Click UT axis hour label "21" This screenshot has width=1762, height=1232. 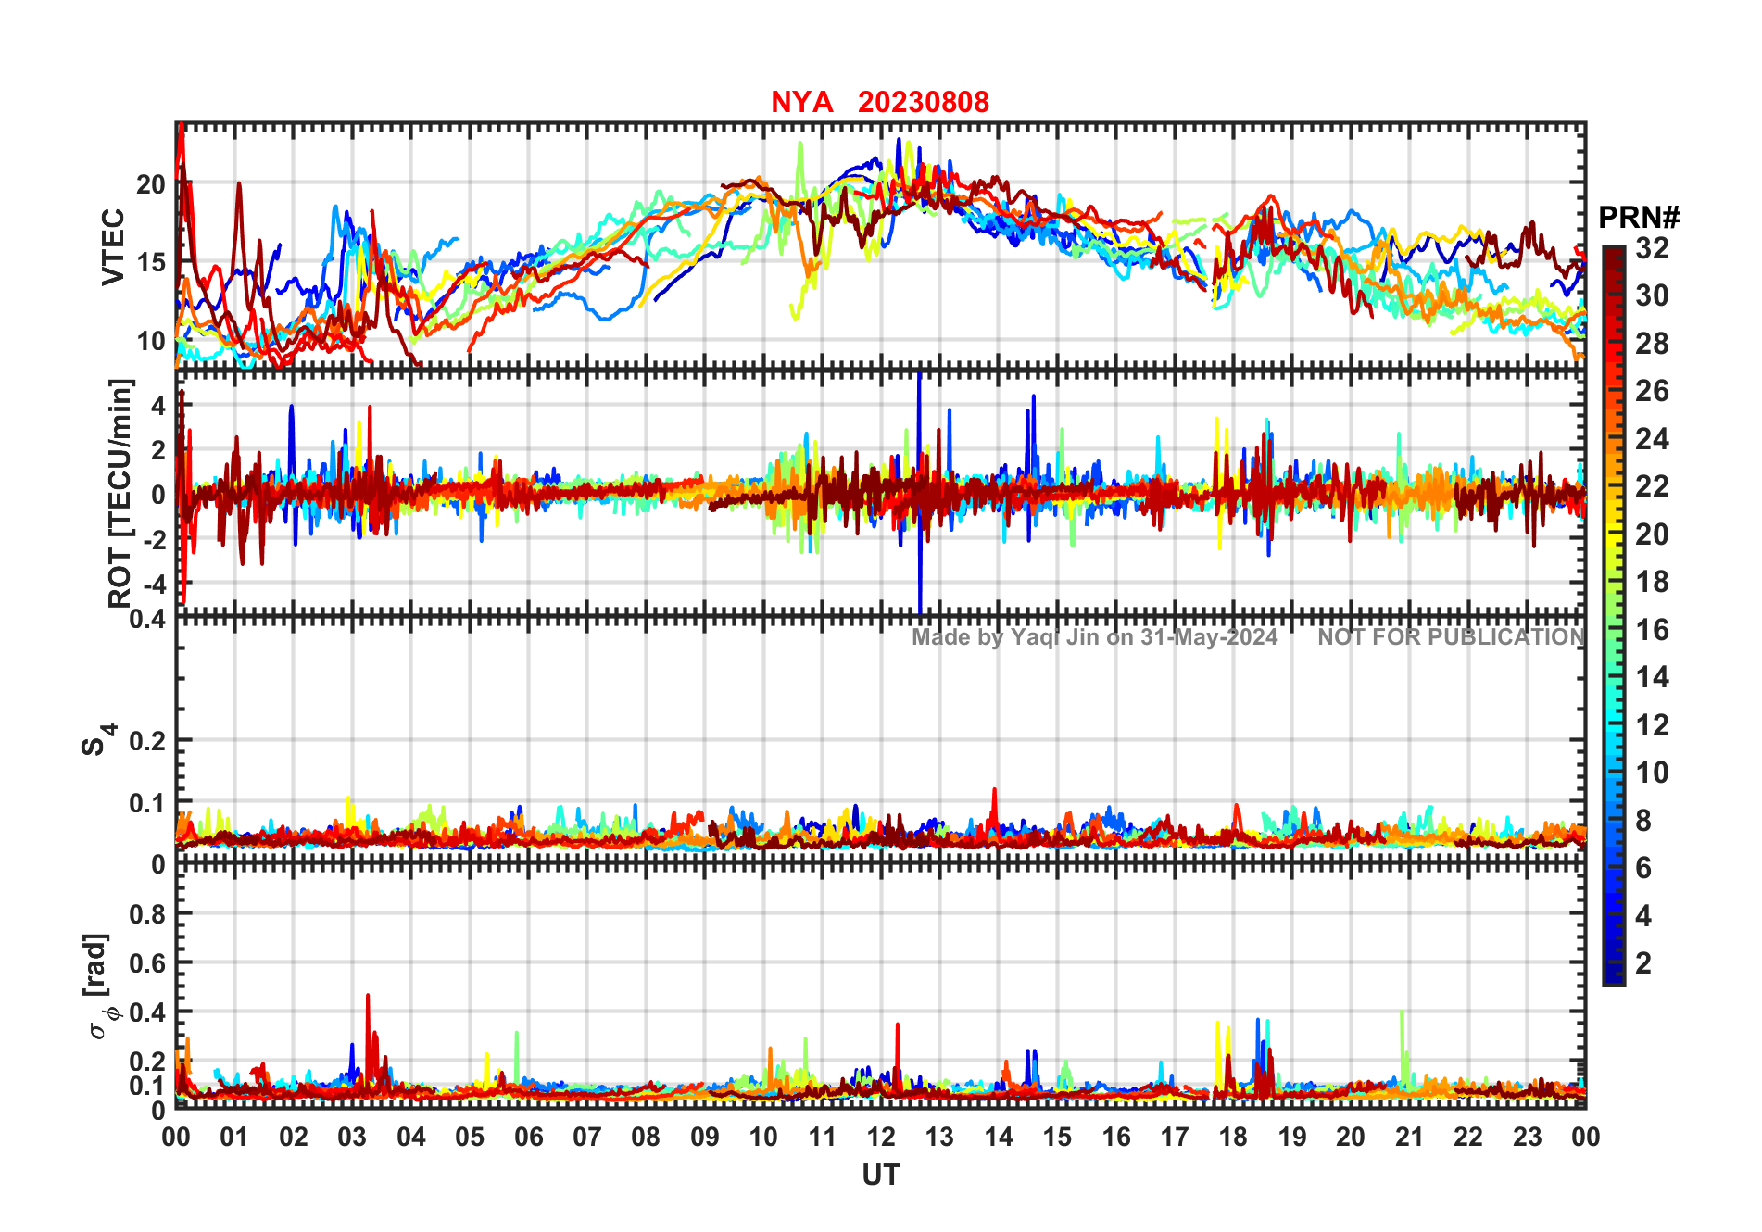click(1409, 1137)
